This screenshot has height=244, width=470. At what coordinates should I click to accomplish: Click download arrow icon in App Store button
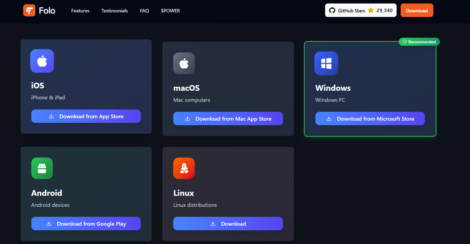pos(51,116)
